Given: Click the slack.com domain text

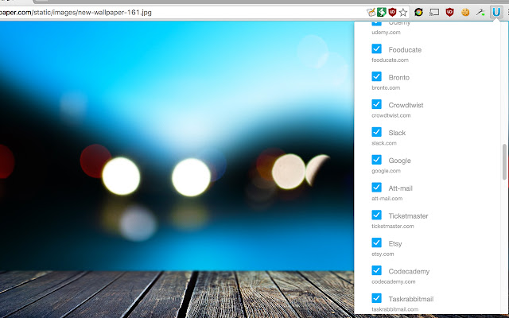Looking at the screenshot, I should [x=384, y=143].
